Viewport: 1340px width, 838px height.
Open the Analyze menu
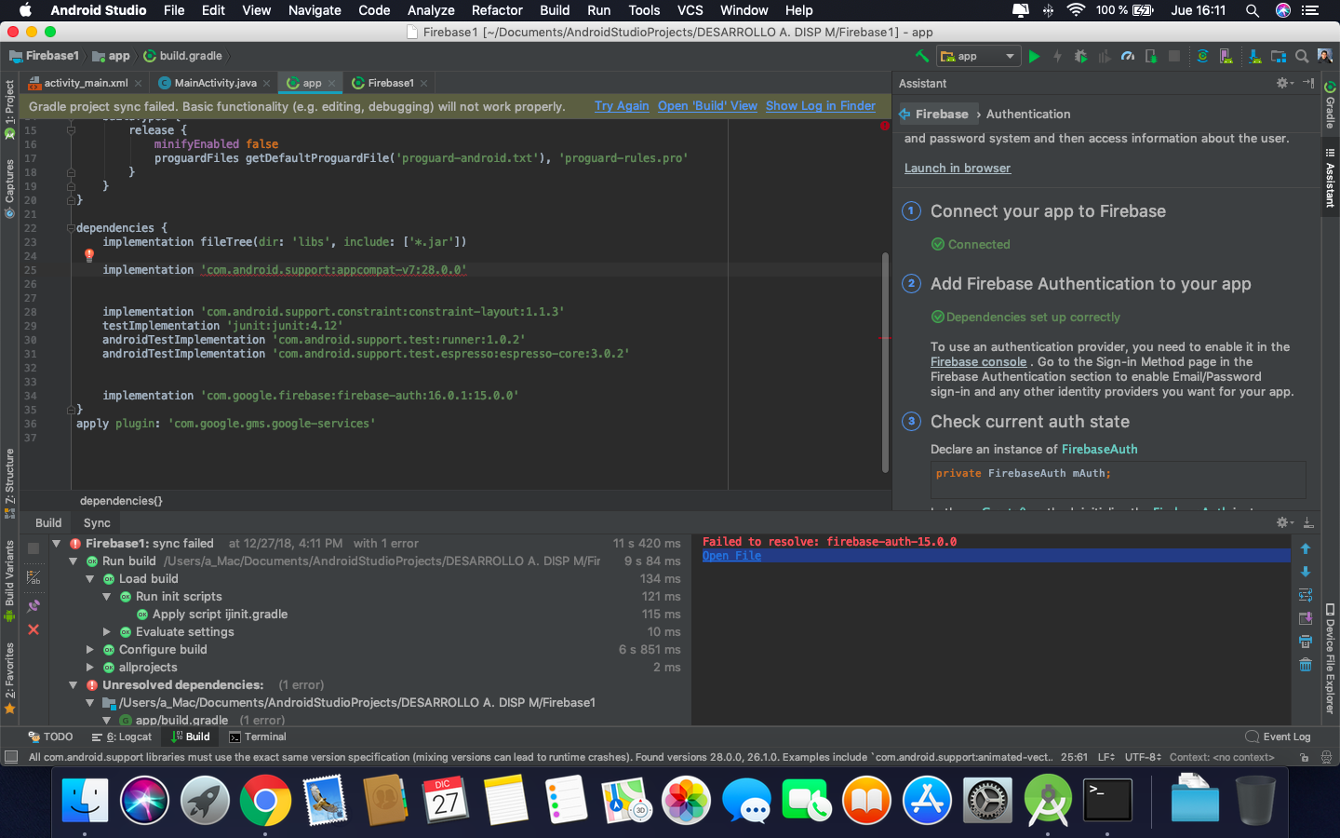(x=431, y=10)
